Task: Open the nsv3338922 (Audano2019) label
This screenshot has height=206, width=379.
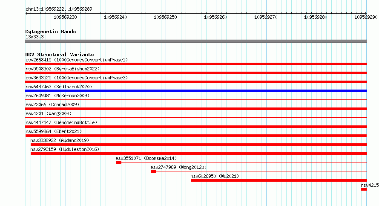Action: pos(60,140)
